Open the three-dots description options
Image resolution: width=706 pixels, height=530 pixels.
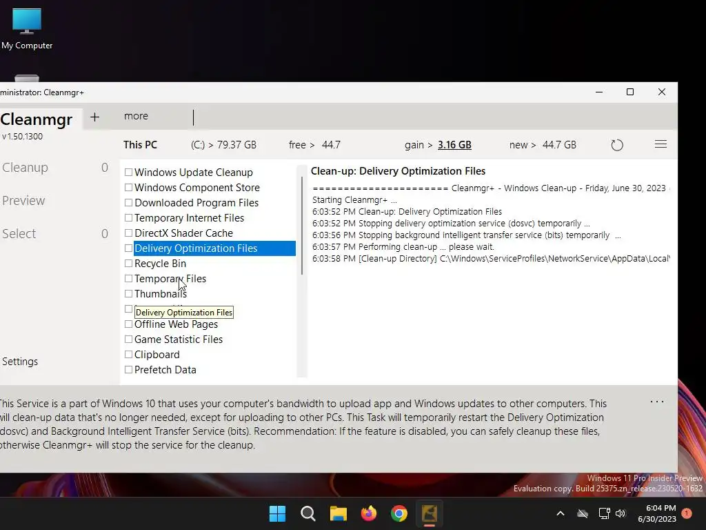(657, 402)
